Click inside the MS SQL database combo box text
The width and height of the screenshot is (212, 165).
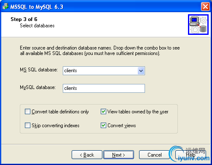pos(100,71)
